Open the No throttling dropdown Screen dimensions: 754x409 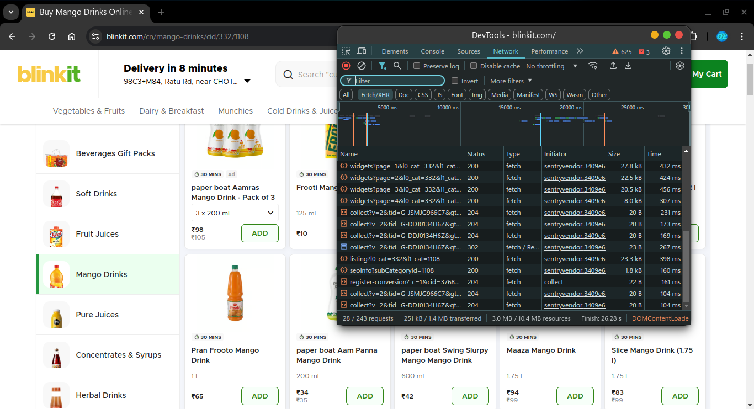point(551,66)
